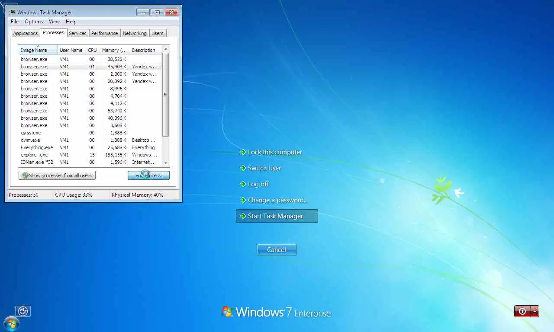The width and height of the screenshot is (554, 332).
Task: Switch to the Applications tab
Action: pyautogui.click(x=26, y=33)
